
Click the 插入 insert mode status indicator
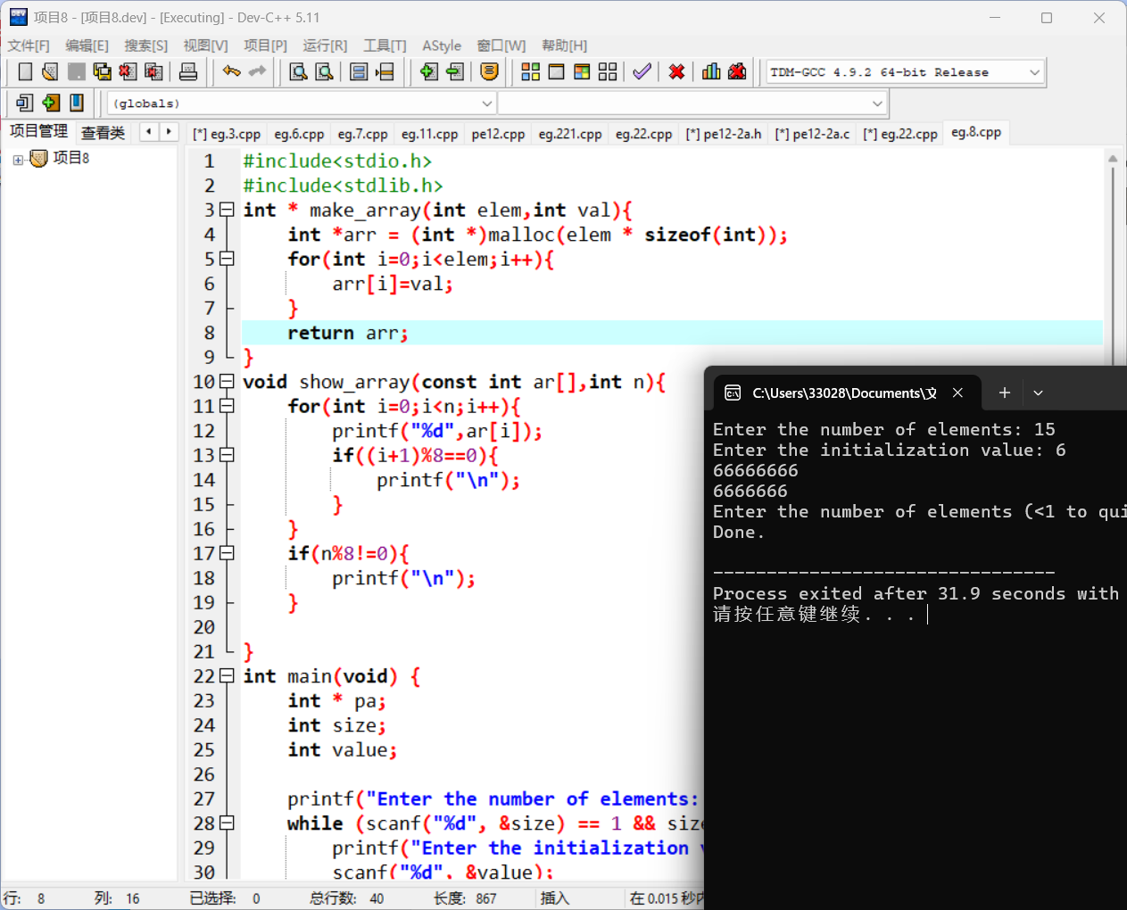coord(554,898)
